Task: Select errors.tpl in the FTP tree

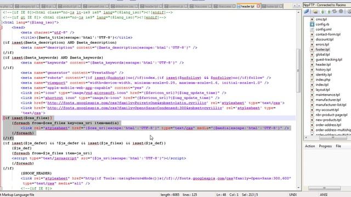Action: pyautogui.click(x=322, y=44)
